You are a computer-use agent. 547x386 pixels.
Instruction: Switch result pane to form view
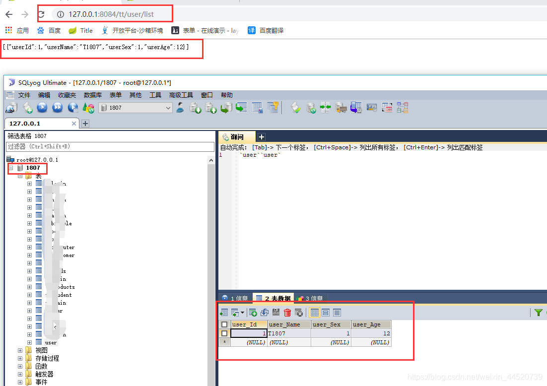(326, 313)
